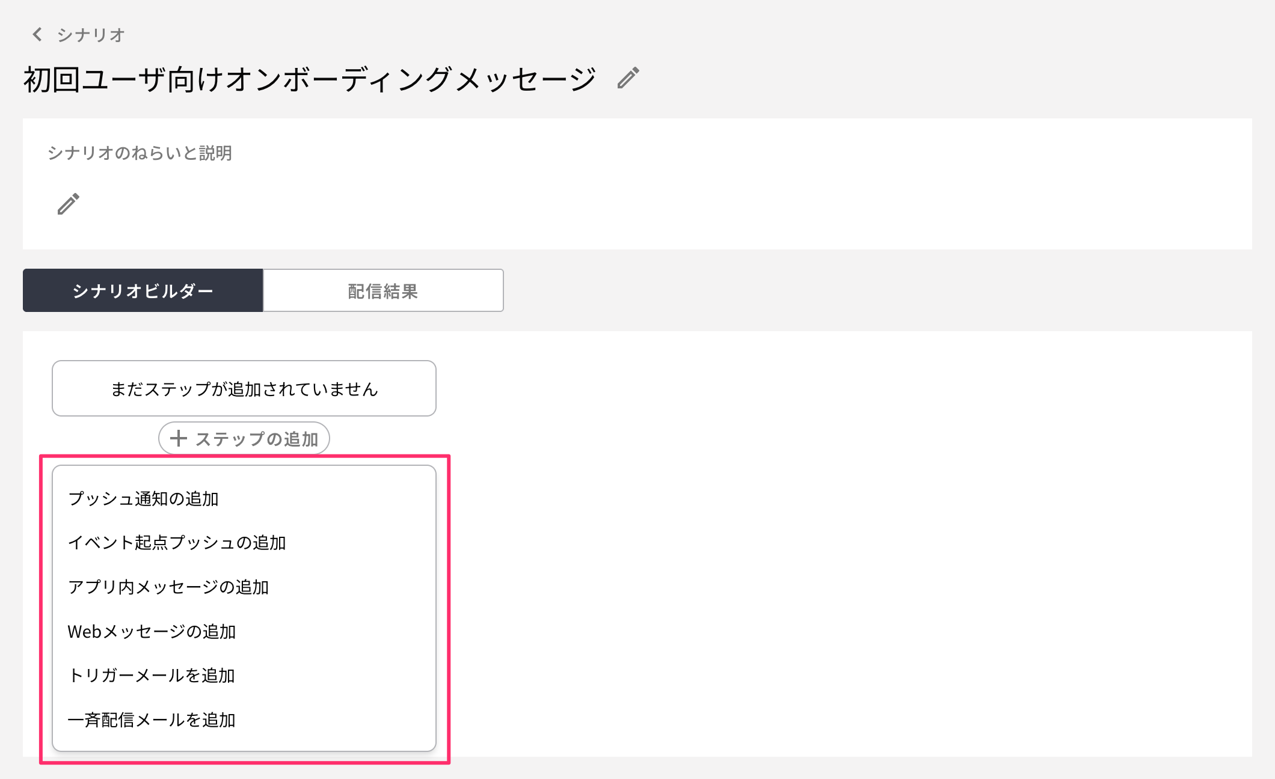This screenshot has width=1275, height=779.
Task: Click the まだステップが追加されていません box
Action: [244, 388]
